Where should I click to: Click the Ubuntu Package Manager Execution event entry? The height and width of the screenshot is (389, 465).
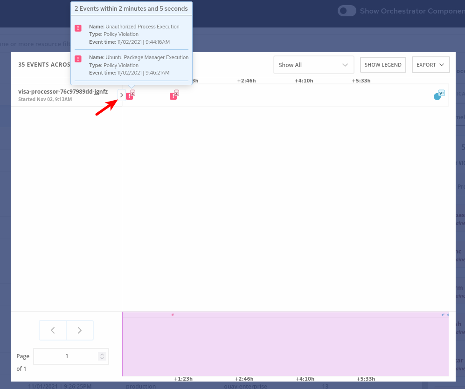pyautogui.click(x=139, y=65)
